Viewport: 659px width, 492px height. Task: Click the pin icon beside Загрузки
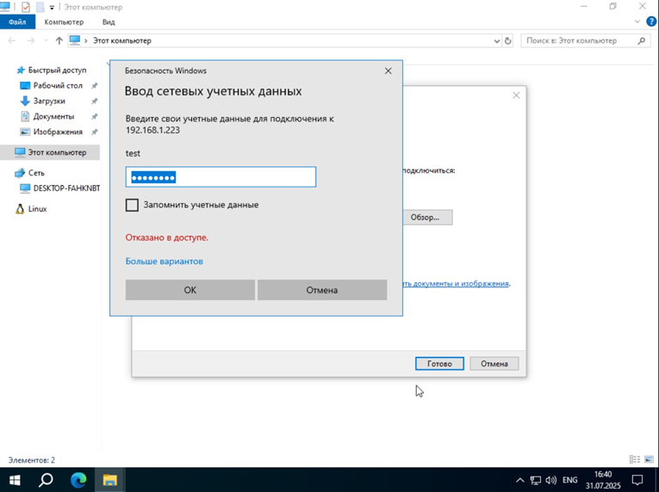click(95, 101)
